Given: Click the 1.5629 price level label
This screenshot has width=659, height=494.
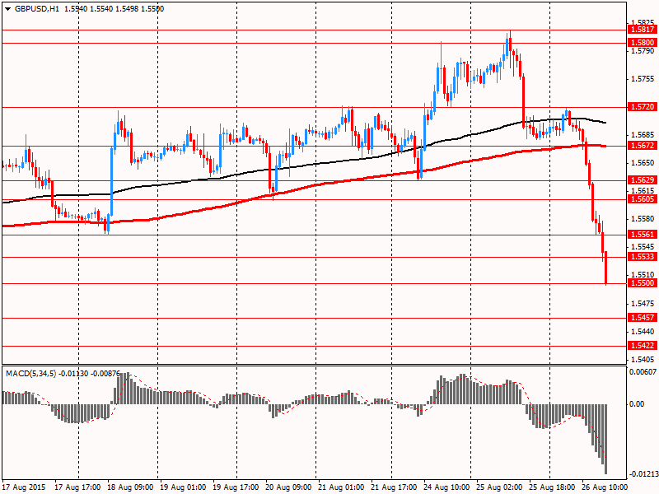Looking at the screenshot, I should (x=642, y=180).
